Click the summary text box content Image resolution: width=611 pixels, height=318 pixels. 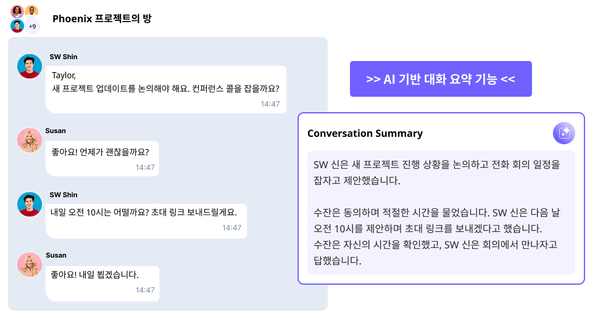[x=441, y=213]
